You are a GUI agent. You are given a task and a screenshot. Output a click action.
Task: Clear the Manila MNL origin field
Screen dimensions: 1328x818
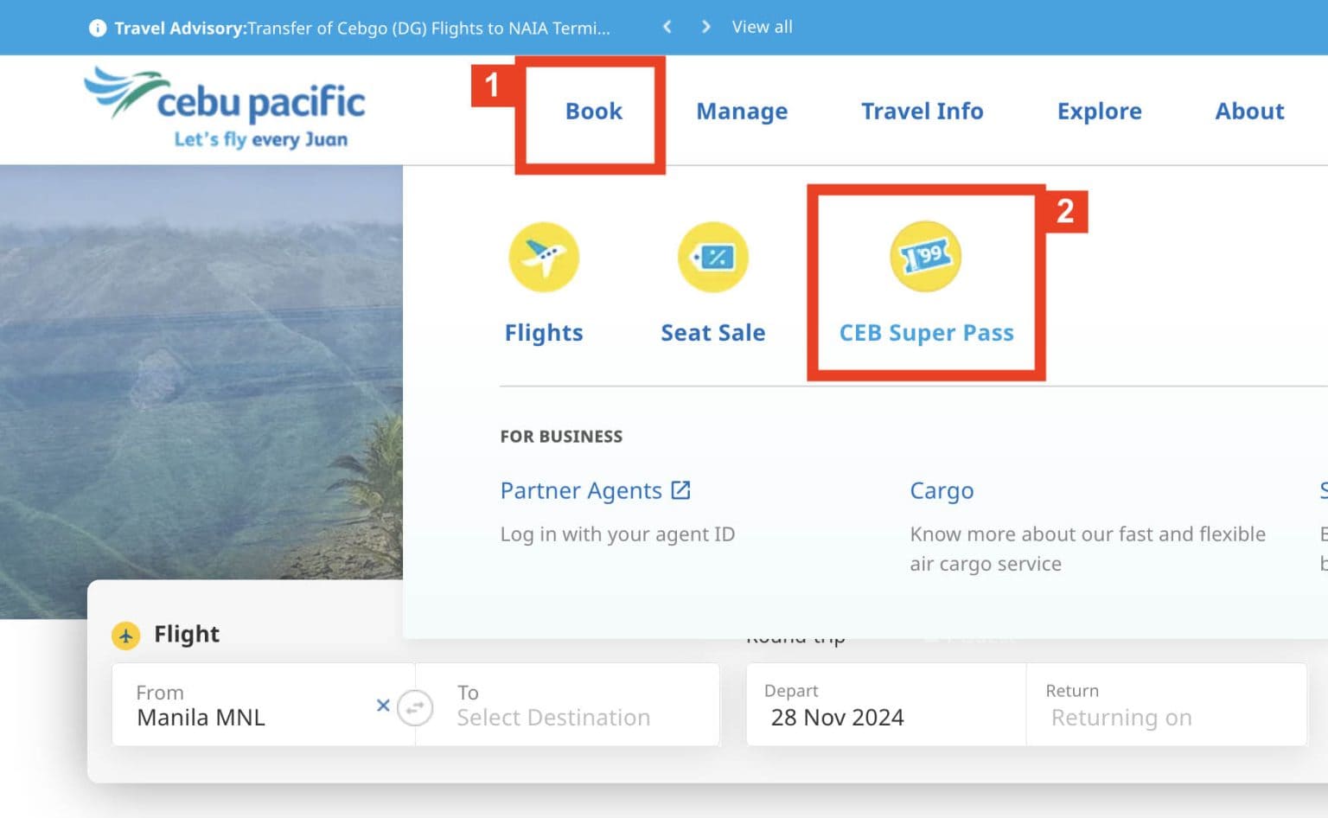(383, 706)
